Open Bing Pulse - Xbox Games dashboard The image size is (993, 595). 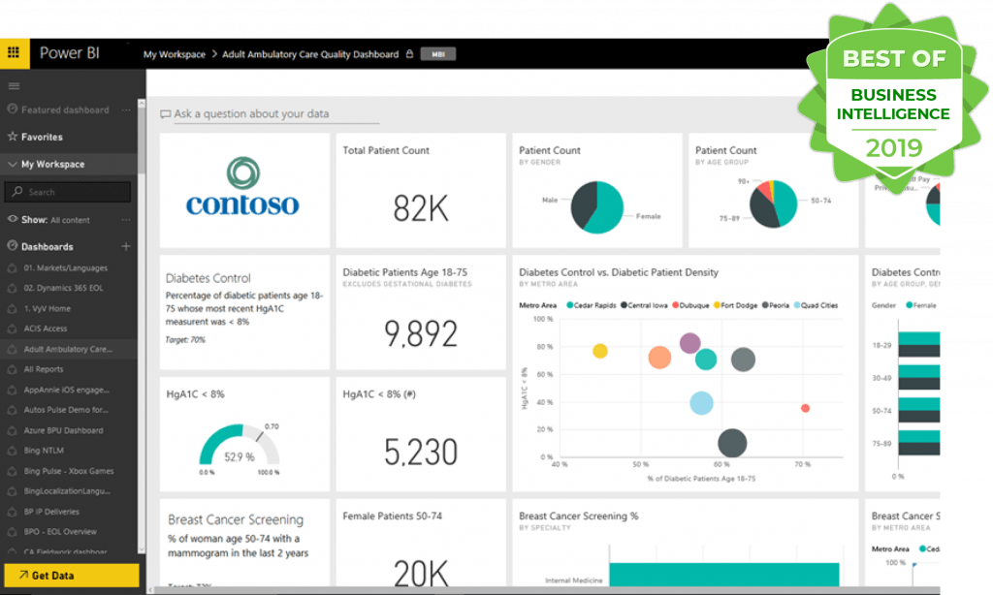coord(69,471)
